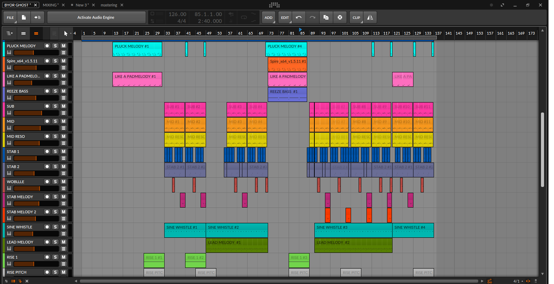Click the swap arrows icon at bottom left
Viewport: 554px width, 284px height.
[6, 281]
